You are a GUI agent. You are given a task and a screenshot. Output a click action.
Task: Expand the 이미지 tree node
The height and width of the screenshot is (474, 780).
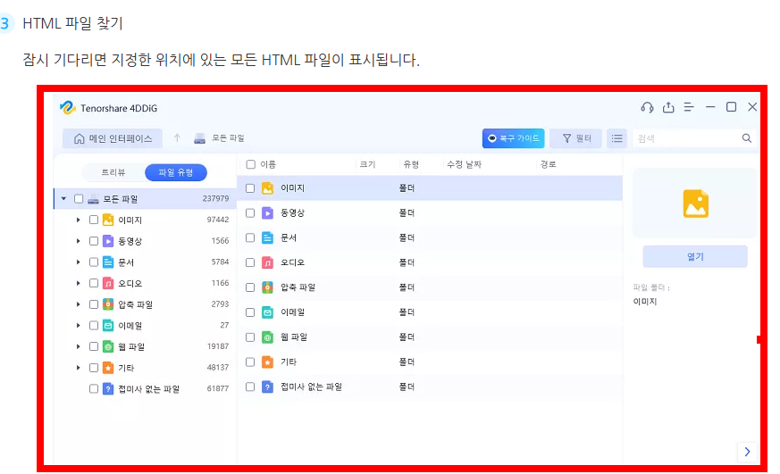tap(78, 220)
